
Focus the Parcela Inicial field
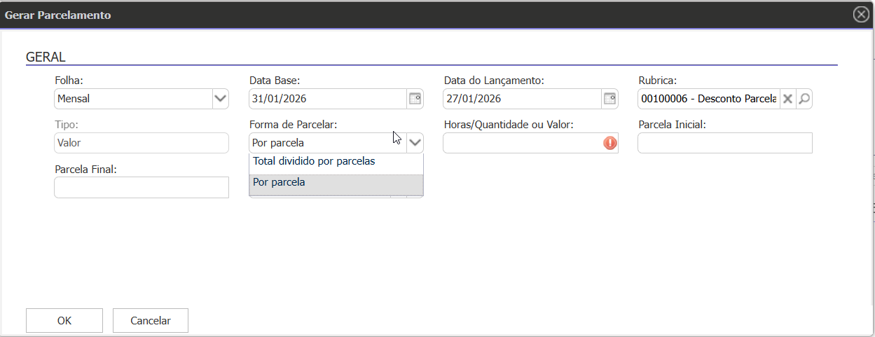coord(724,143)
